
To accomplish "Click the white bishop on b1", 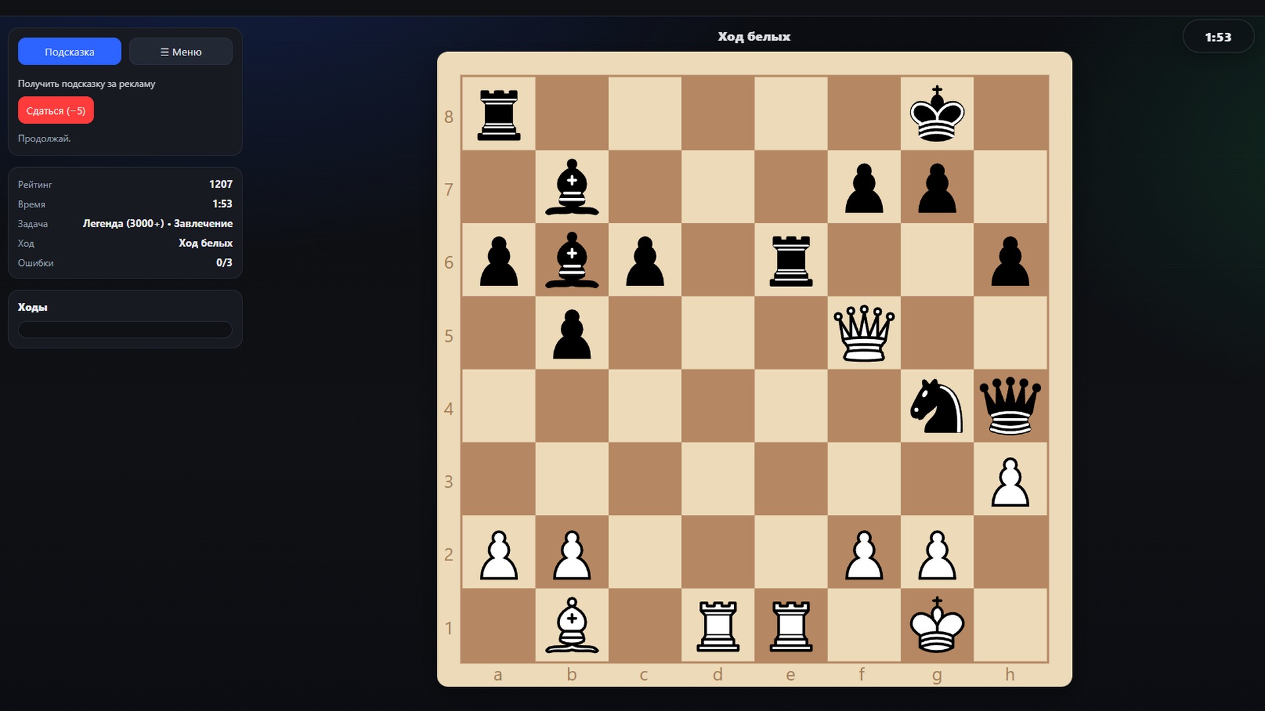I will click(572, 625).
